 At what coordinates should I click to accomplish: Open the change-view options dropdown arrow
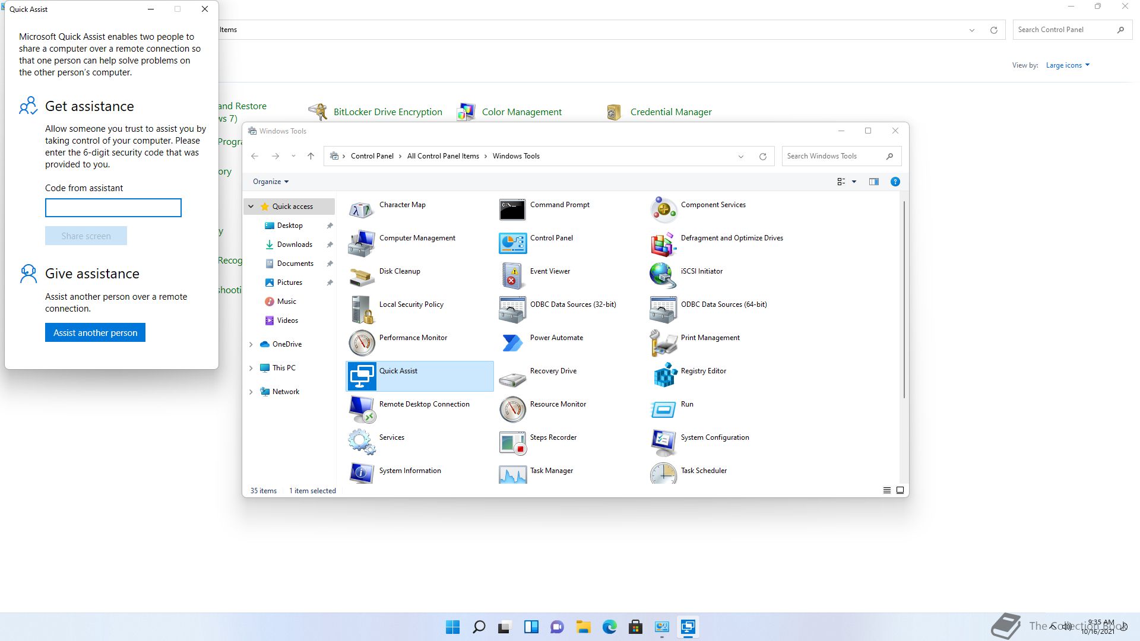[x=854, y=182]
